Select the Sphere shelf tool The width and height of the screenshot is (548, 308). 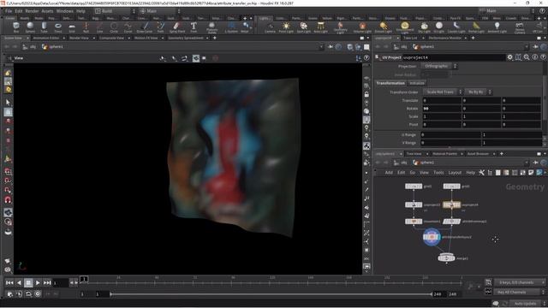point(30,27)
